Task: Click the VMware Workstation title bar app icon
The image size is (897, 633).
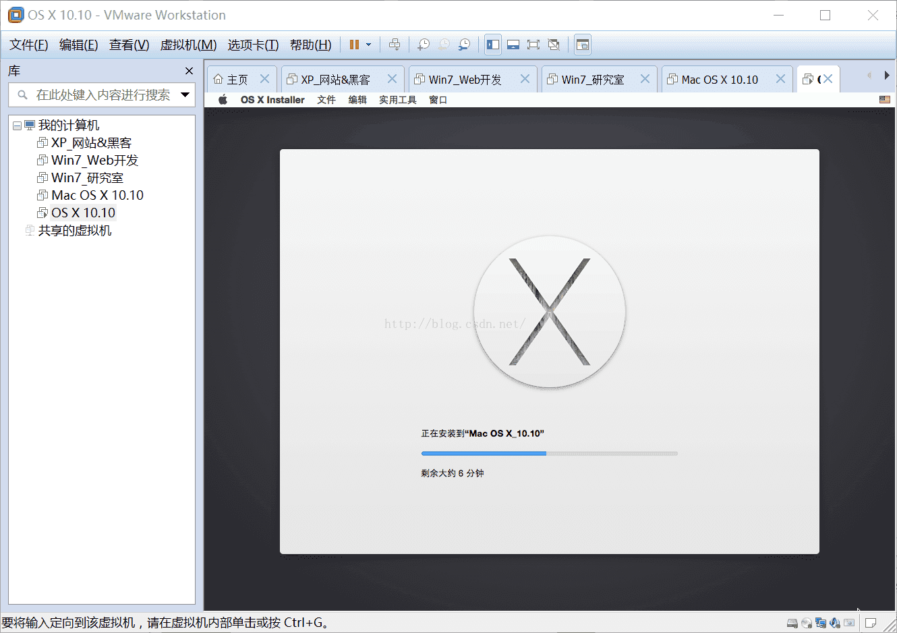Action: (x=16, y=15)
